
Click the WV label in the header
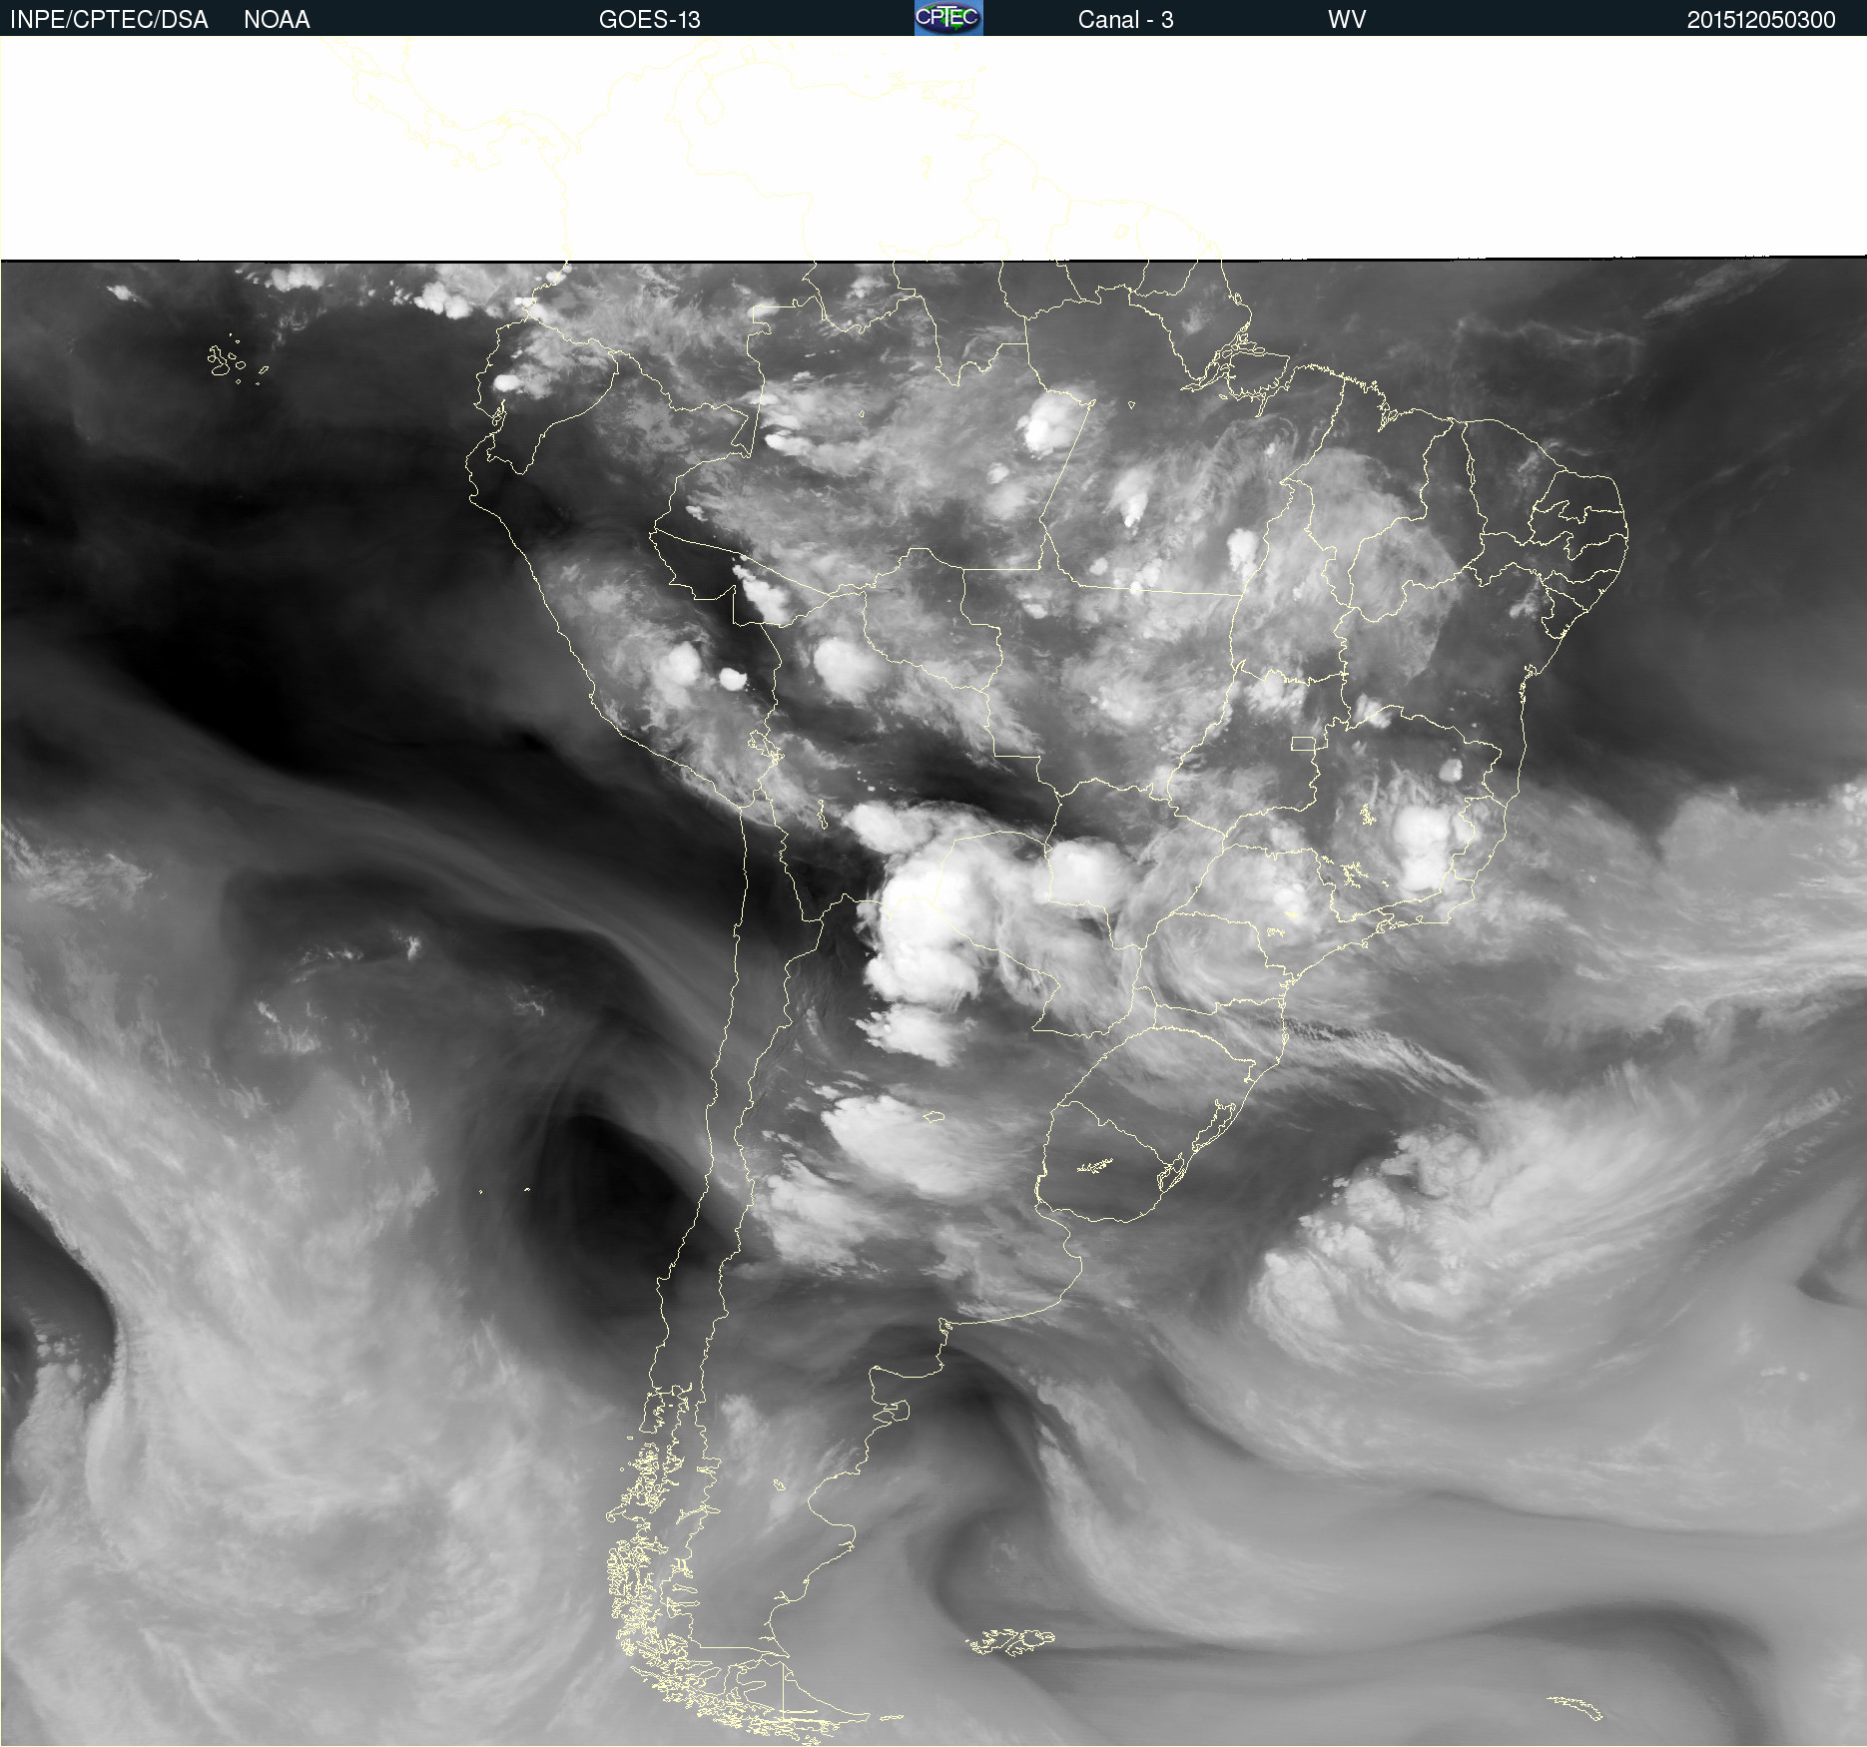coord(1346,19)
